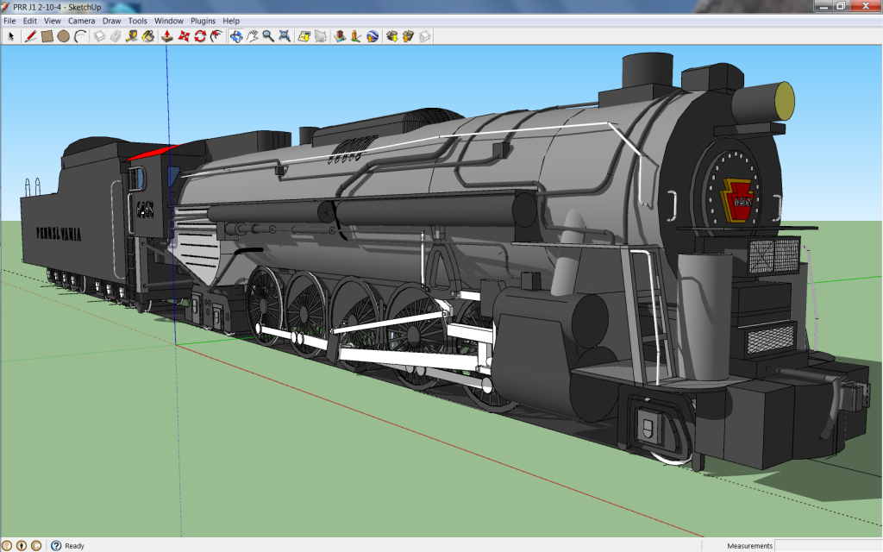Click the Measurements input box
Image resolution: width=883 pixels, height=552 pixels.
829,545
